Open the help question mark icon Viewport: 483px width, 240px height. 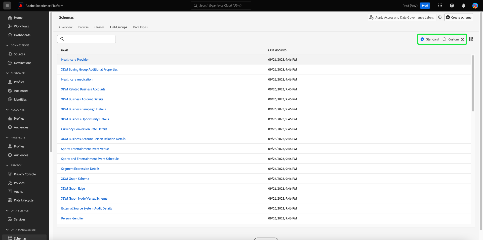pos(452,6)
